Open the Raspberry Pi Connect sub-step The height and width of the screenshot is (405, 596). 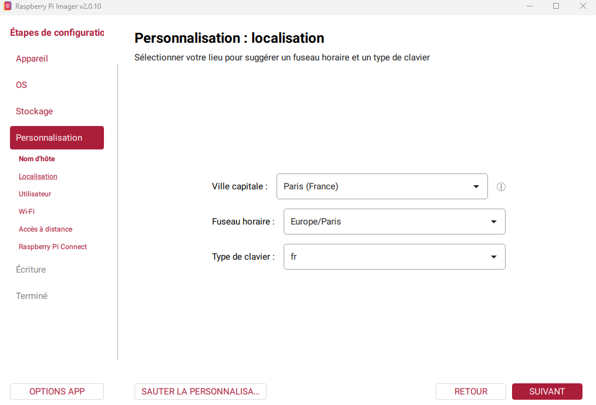tap(53, 246)
